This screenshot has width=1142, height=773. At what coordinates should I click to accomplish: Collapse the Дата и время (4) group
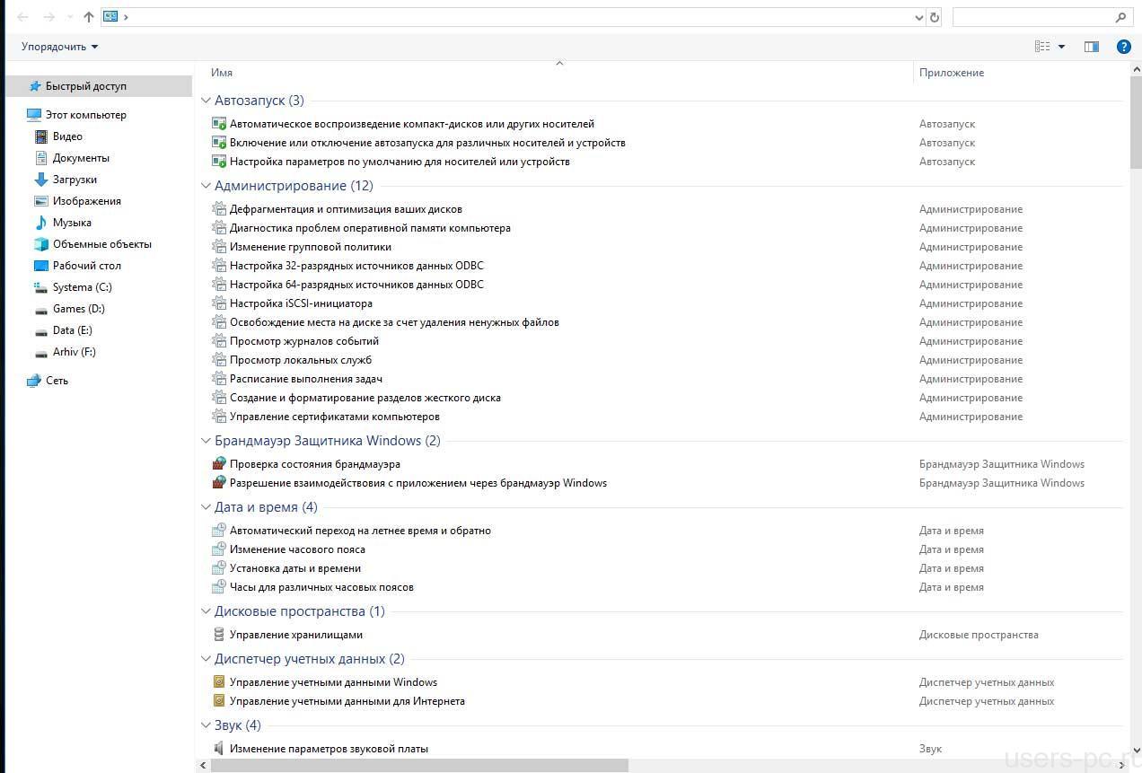[x=206, y=507]
